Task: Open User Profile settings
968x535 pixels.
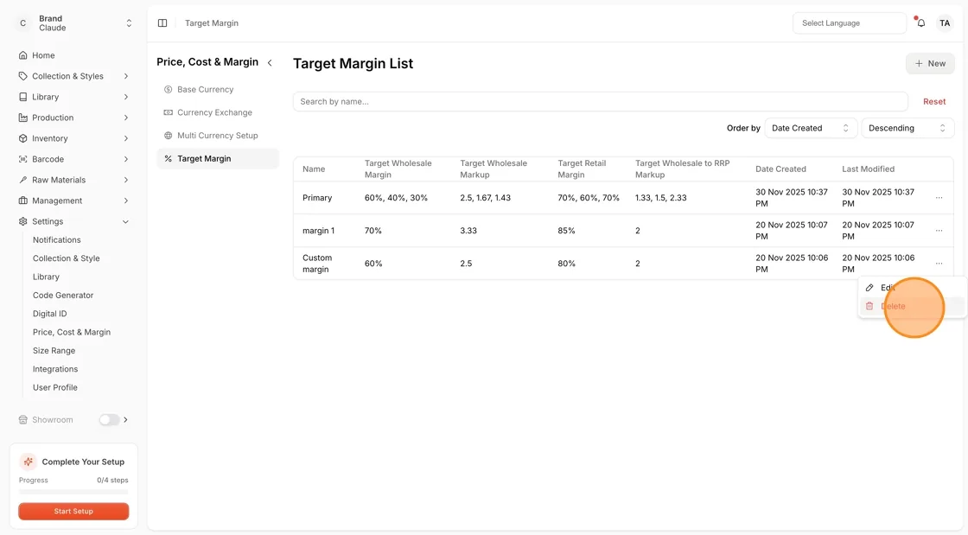Action: [x=55, y=387]
